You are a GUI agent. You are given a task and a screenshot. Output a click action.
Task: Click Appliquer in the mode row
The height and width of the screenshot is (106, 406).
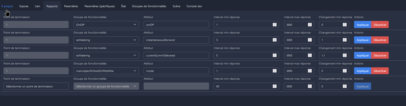(363, 71)
